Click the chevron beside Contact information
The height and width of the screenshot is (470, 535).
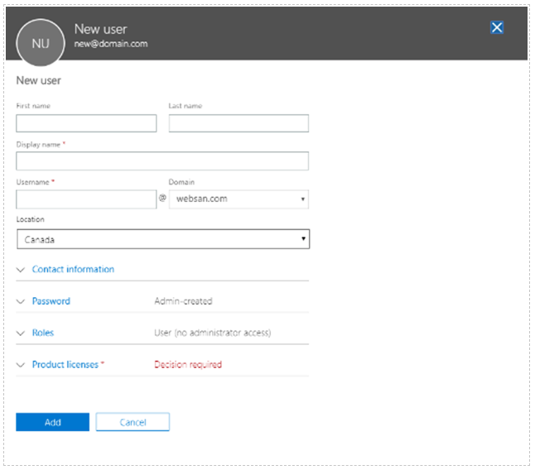coord(21,270)
